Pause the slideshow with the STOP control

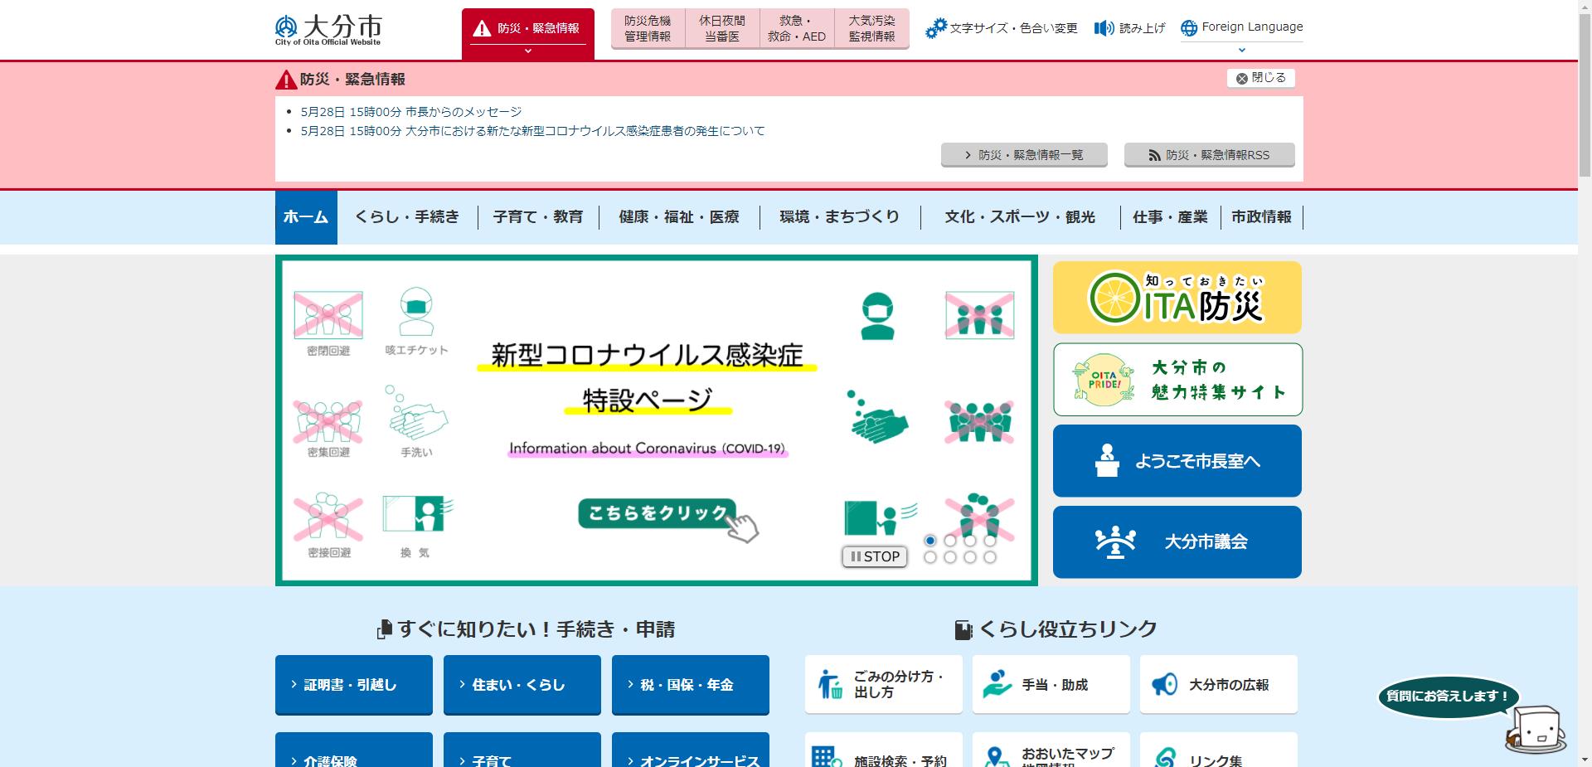[x=874, y=556]
